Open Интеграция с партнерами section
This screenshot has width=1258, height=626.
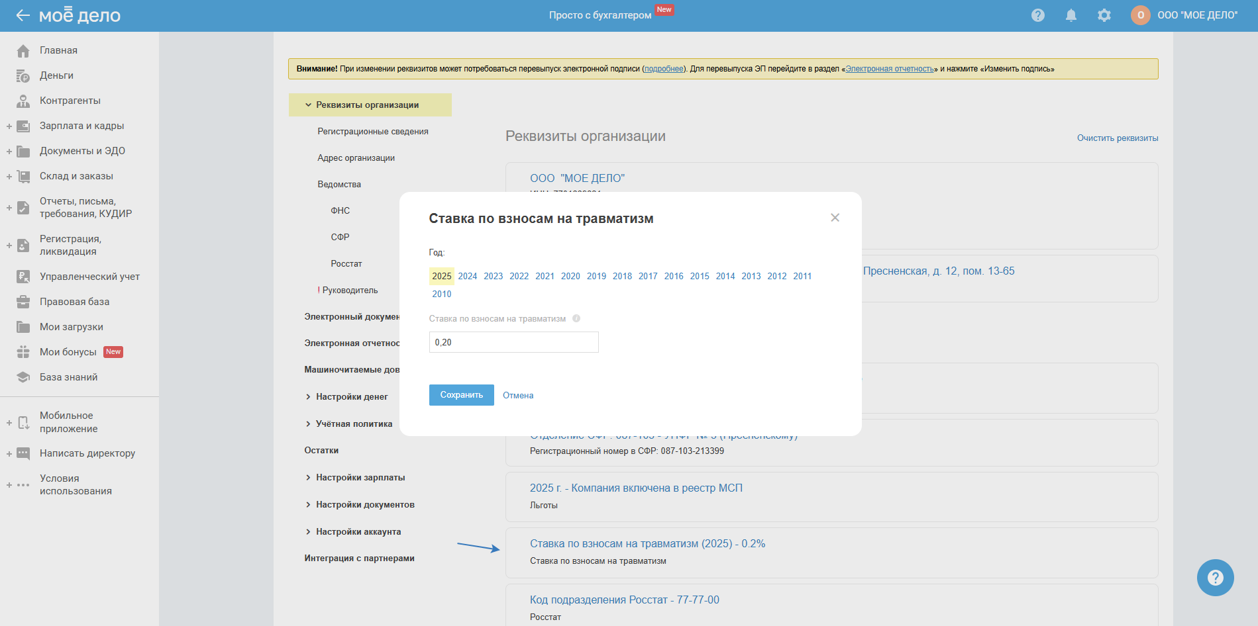(360, 558)
